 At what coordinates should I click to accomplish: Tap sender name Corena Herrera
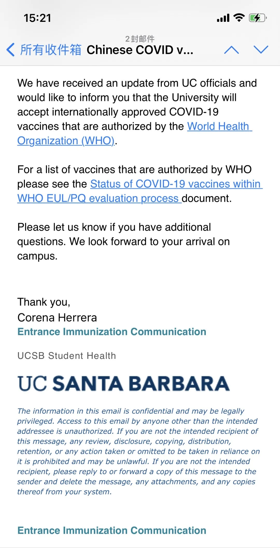click(57, 317)
